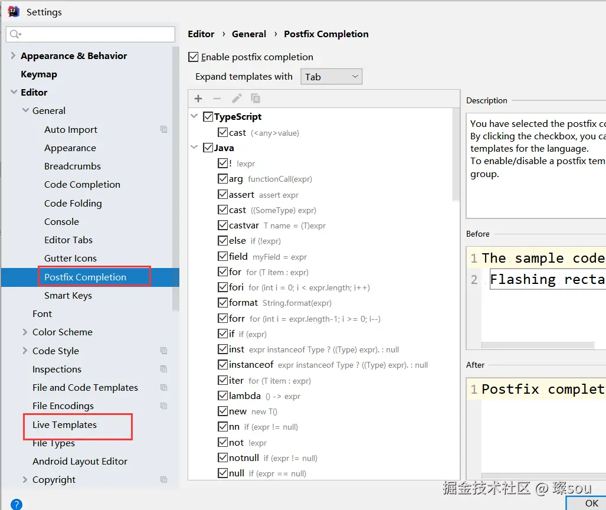606x510 pixels.
Task: Open Editor Tabs settings
Action: pos(68,240)
